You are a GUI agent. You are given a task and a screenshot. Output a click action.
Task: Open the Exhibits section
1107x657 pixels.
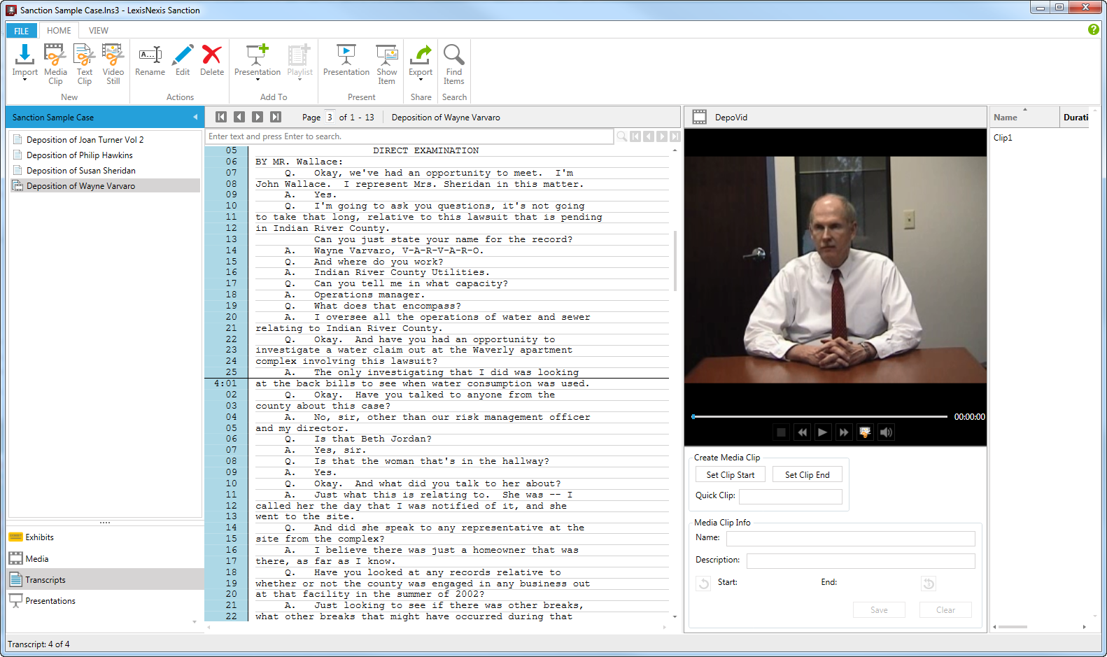[105, 537]
